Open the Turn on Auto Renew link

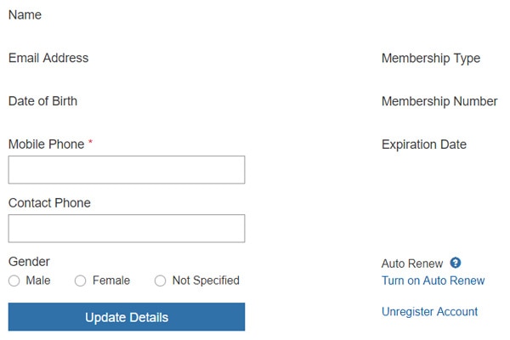[433, 280]
